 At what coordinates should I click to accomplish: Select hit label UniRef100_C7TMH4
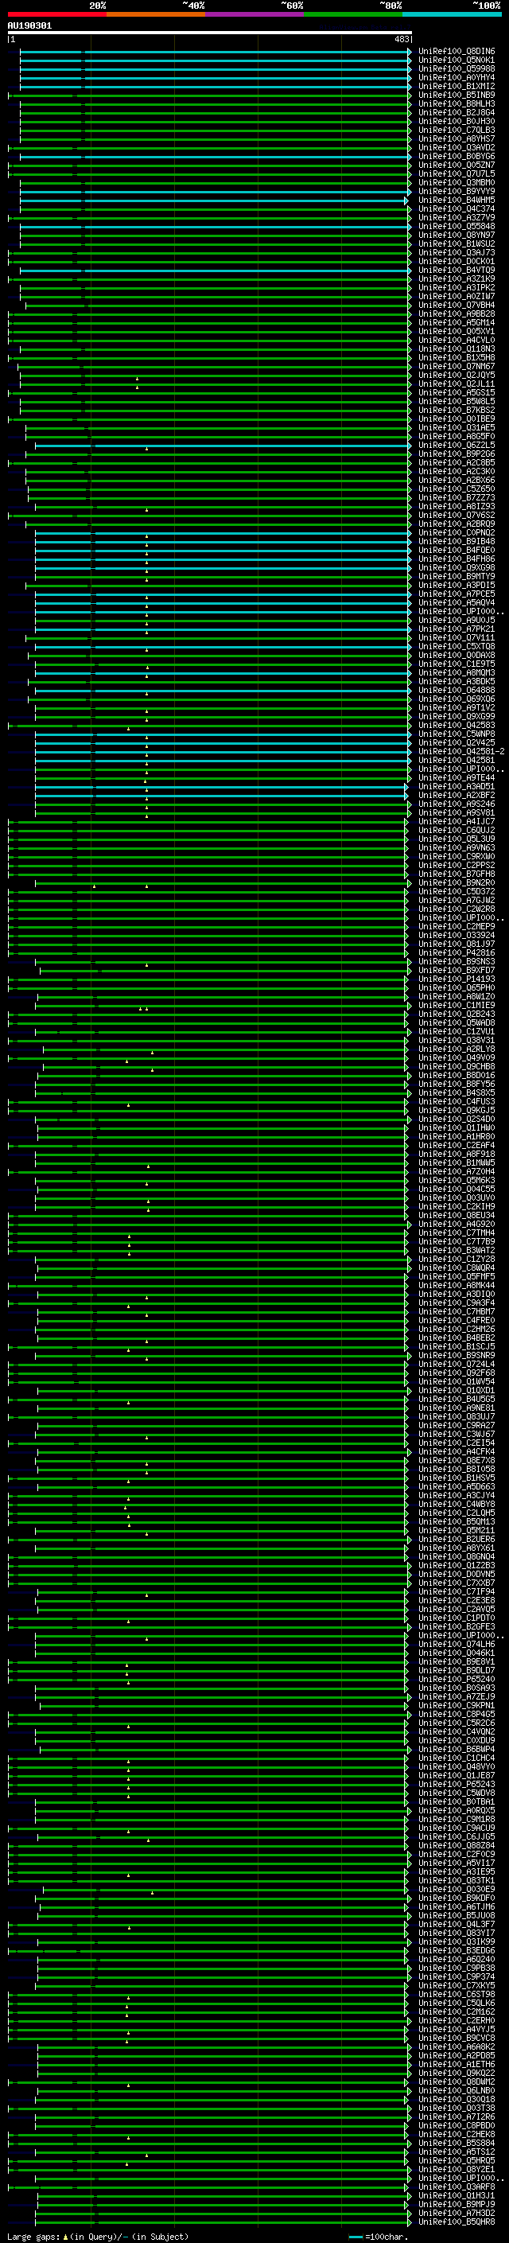[457, 1233]
